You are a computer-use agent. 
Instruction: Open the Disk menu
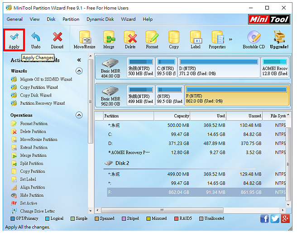coord(51,19)
